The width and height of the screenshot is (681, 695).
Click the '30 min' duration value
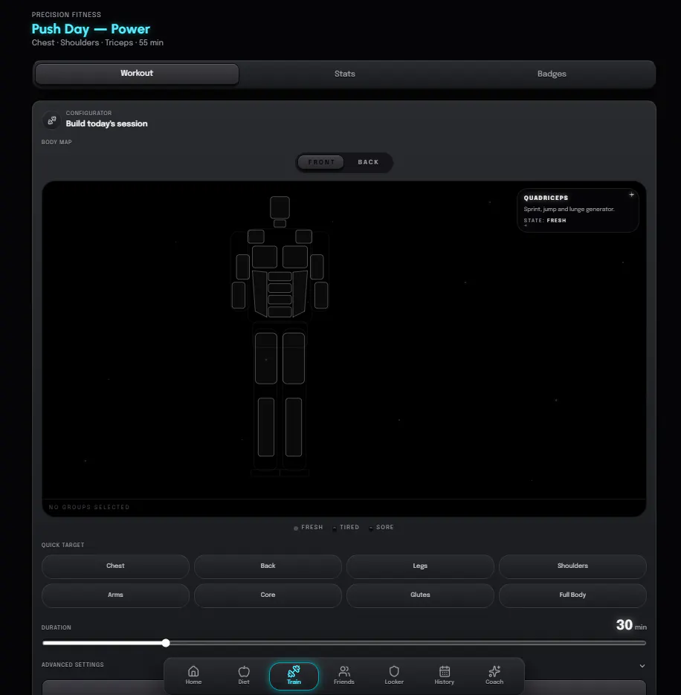pos(631,625)
